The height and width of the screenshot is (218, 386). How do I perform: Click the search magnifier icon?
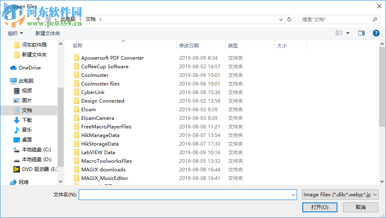[375, 19]
